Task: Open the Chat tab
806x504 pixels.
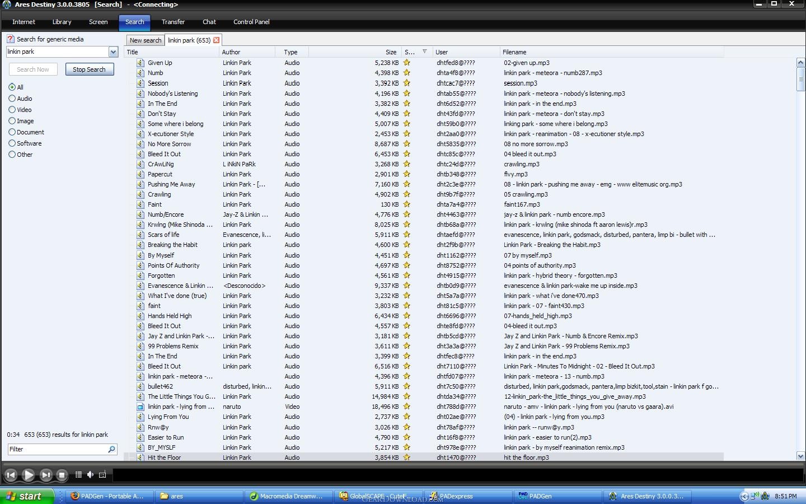Action: pyautogui.click(x=209, y=22)
